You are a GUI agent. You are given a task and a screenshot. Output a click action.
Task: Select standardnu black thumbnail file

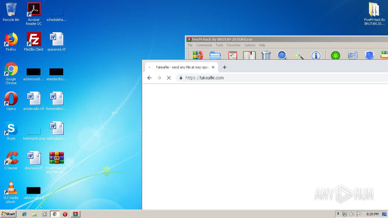click(56, 75)
